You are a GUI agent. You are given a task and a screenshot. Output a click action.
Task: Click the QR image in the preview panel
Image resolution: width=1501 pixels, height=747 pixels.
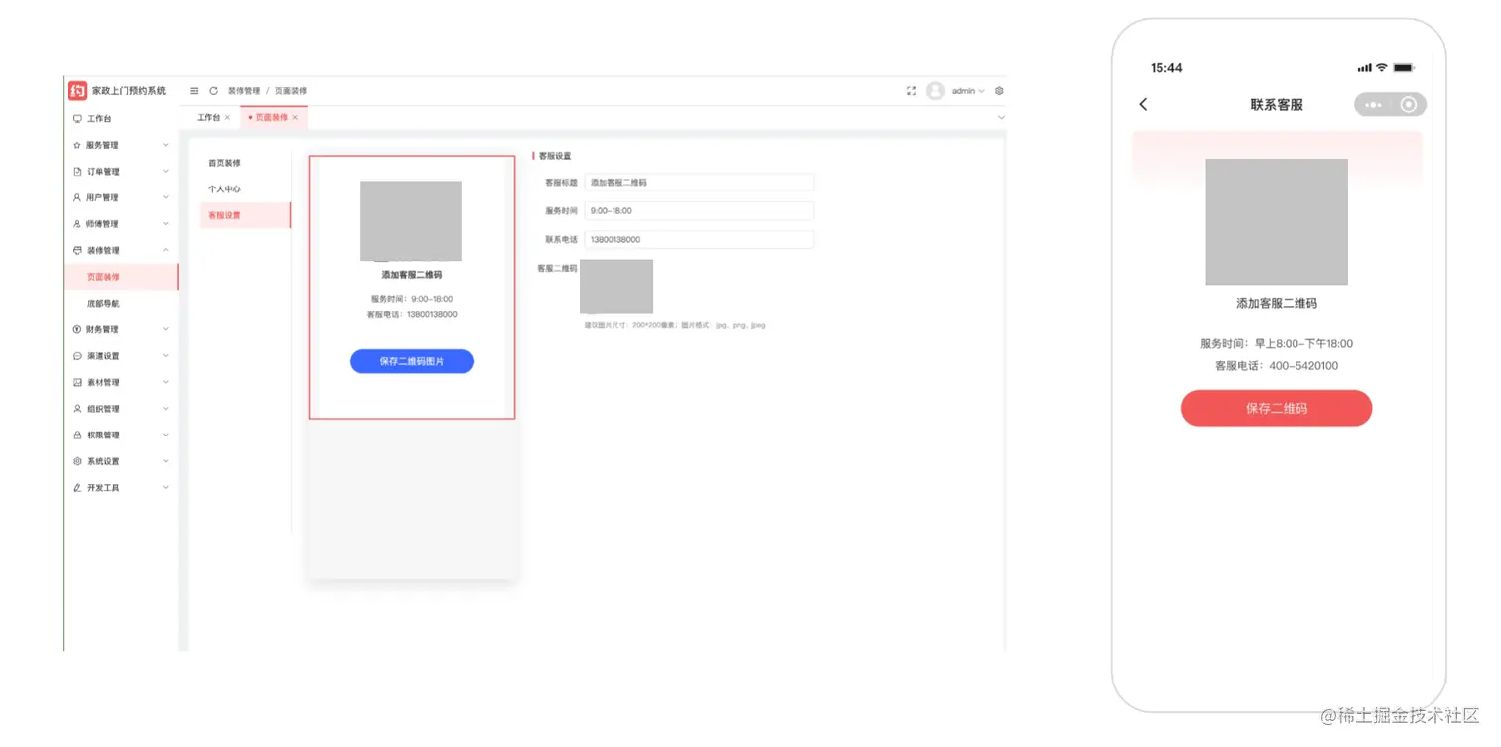pos(411,221)
